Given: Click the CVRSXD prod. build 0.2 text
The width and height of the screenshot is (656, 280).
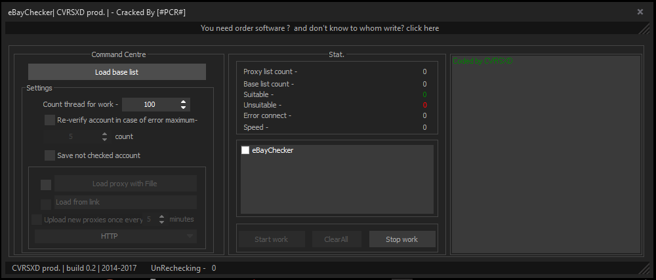Looking at the screenshot, I should click(x=74, y=268).
